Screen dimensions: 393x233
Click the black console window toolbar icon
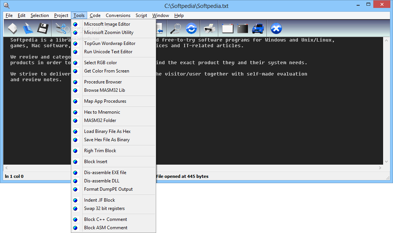coord(243,28)
